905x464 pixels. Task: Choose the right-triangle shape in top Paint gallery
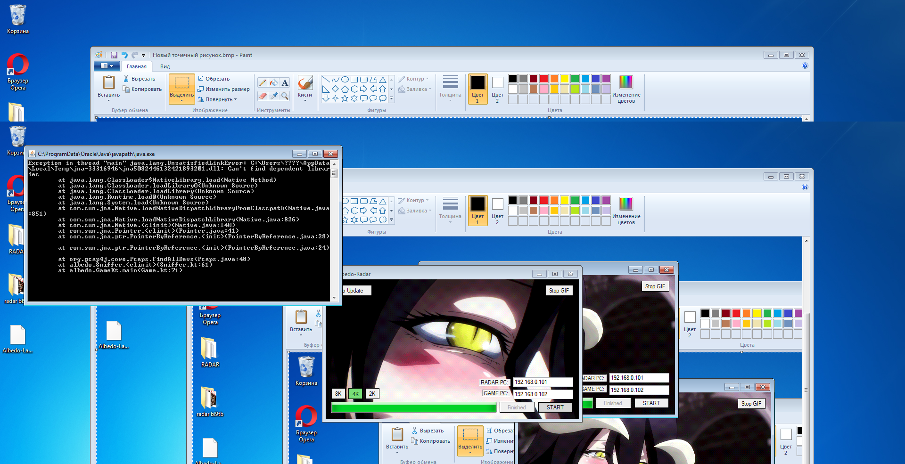tap(326, 89)
